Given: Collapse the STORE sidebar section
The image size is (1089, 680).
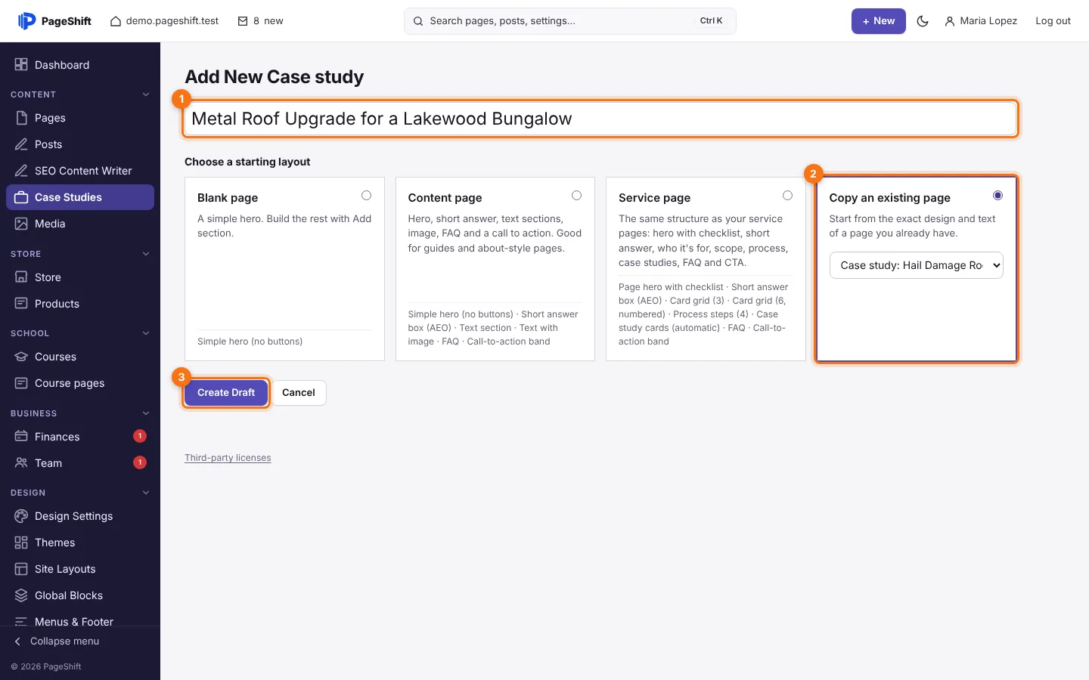Looking at the screenshot, I should [146, 254].
